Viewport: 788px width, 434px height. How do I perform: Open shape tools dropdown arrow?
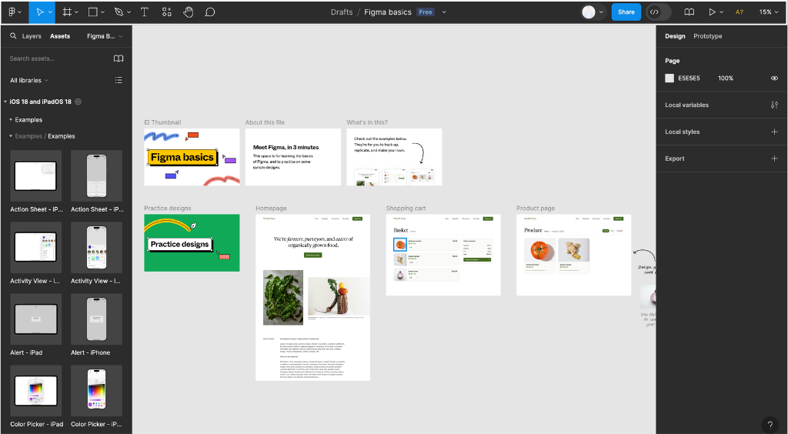click(102, 12)
